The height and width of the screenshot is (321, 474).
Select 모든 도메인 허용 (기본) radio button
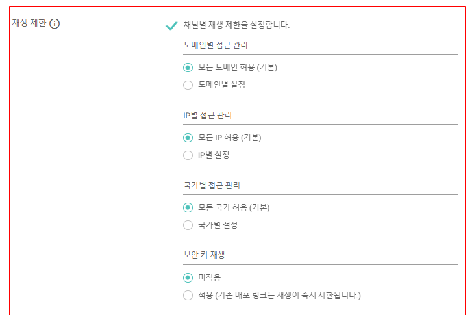(188, 68)
